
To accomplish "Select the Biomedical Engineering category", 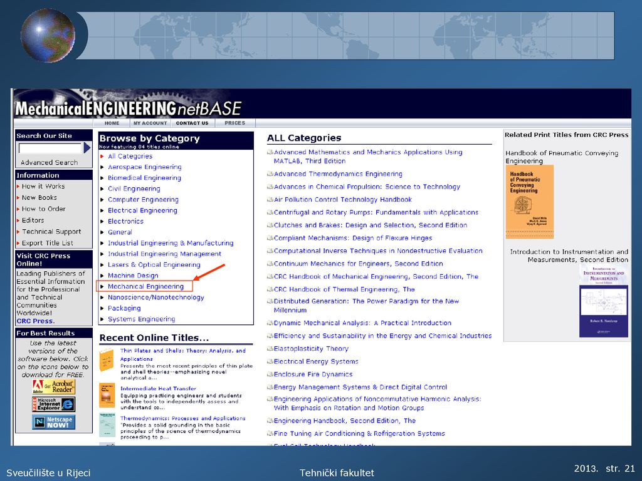I will (x=144, y=178).
